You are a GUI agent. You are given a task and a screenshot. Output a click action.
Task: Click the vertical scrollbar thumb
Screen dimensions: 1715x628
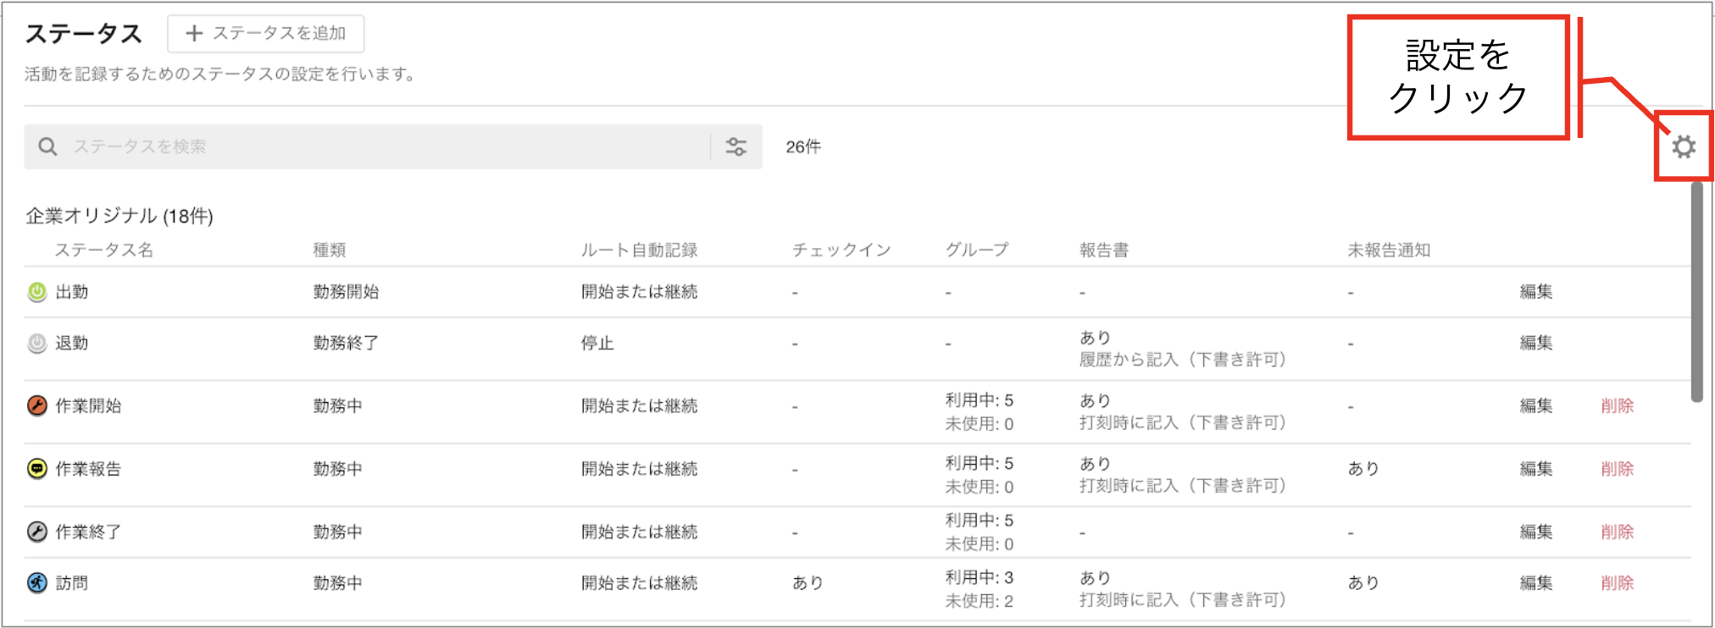(x=1696, y=292)
